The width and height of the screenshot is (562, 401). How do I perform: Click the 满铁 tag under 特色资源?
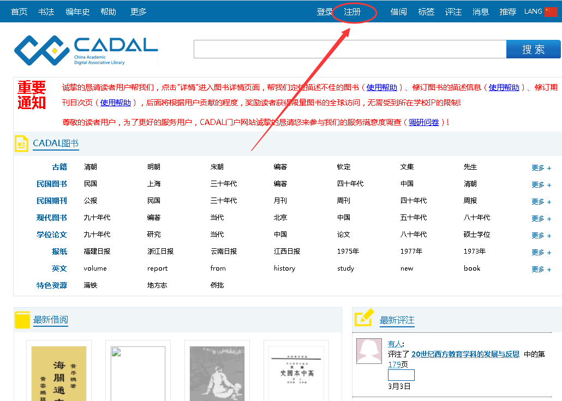click(x=91, y=285)
